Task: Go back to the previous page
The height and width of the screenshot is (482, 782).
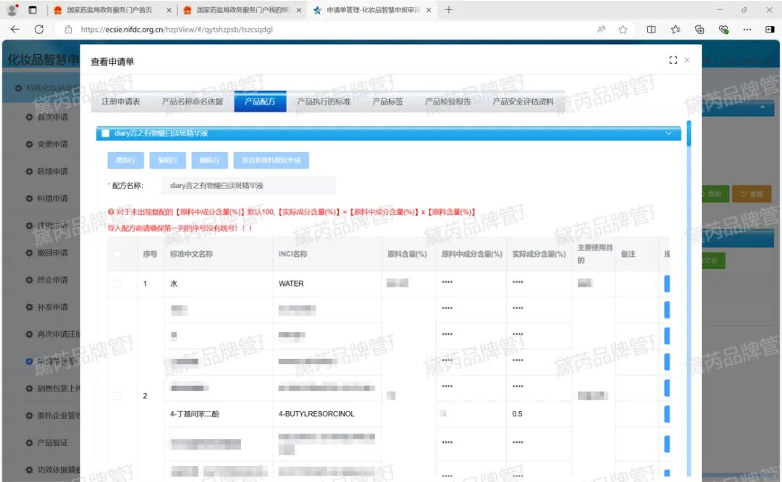Action: [15, 30]
